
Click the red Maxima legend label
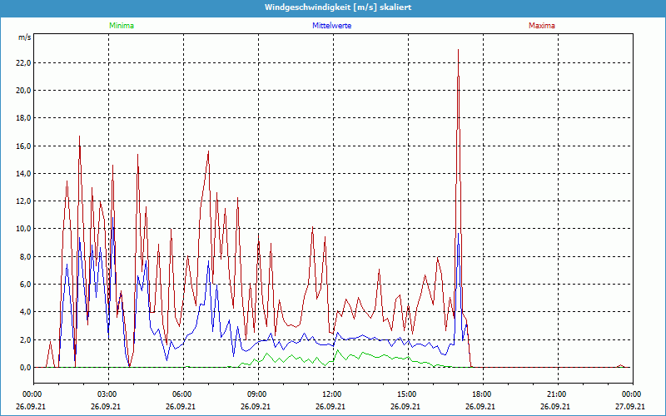[541, 26]
